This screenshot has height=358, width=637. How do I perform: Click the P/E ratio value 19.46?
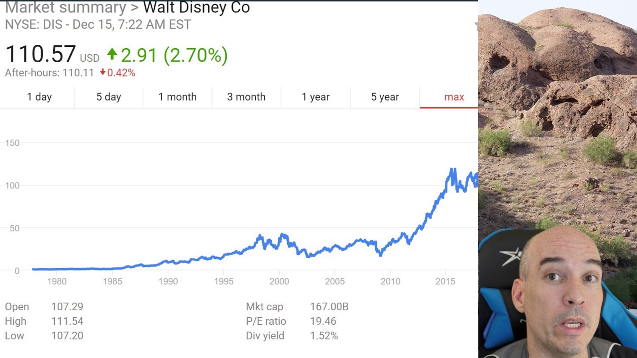pyautogui.click(x=323, y=321)
